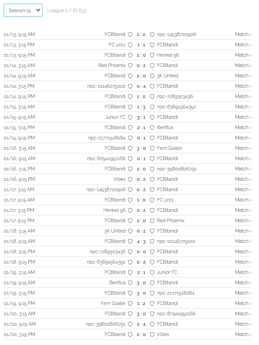Open Match link for the 4:3 result game

pyautogui.click(x=243, y=241)
